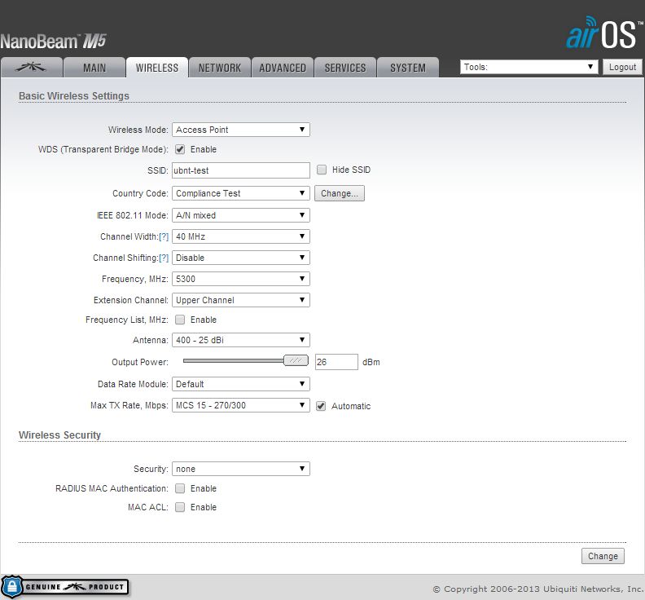The image size is (645, 600).
Task: Click the airOS logo
Action: [x=603, y=33]
